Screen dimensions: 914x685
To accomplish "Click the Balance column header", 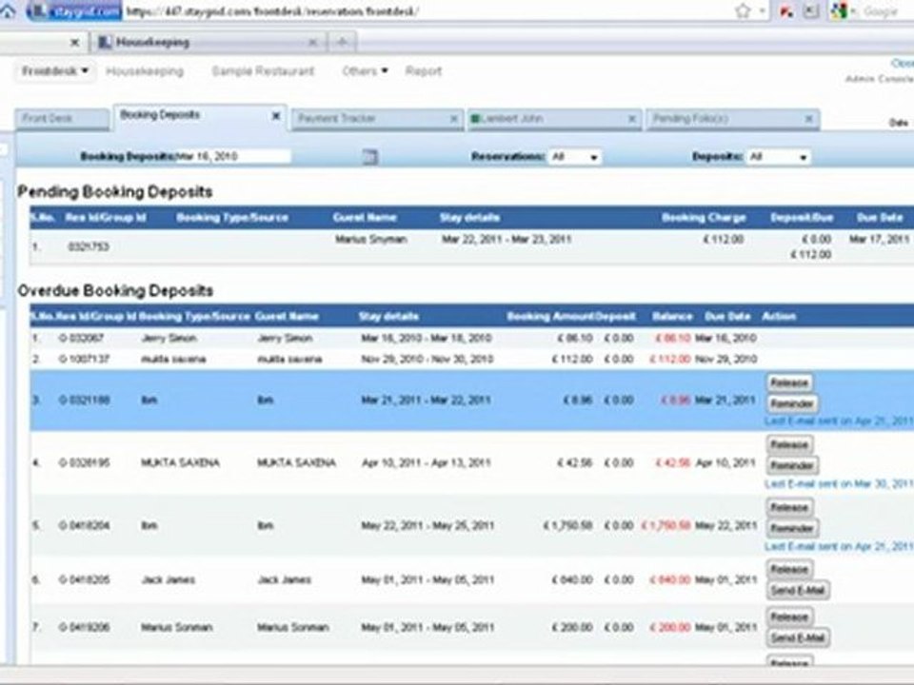I will click(x=672, y=316).
